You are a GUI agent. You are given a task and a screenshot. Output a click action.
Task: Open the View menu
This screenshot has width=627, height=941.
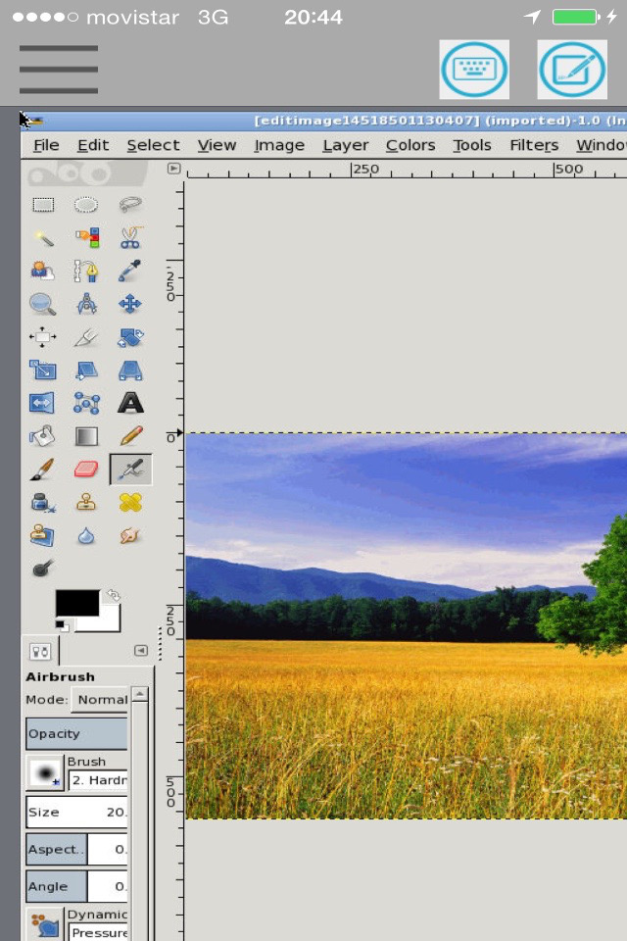coord(217,145)
